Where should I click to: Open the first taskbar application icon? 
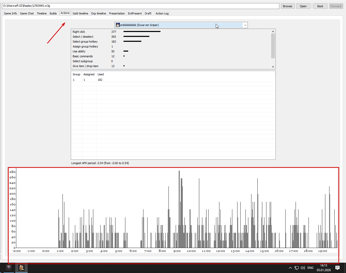tap(9, 268)
